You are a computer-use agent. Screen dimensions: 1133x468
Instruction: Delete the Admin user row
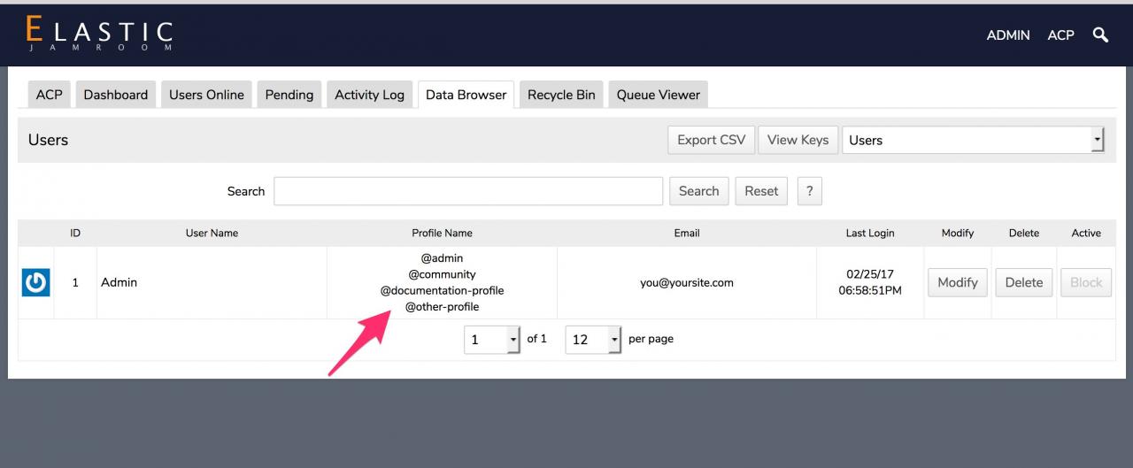point(1023,283)
